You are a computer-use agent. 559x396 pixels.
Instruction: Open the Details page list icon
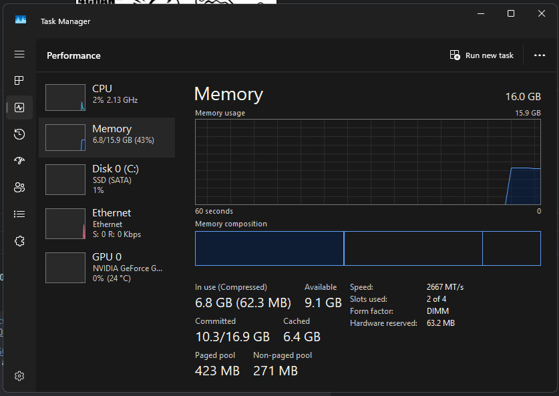coord(19,214)
